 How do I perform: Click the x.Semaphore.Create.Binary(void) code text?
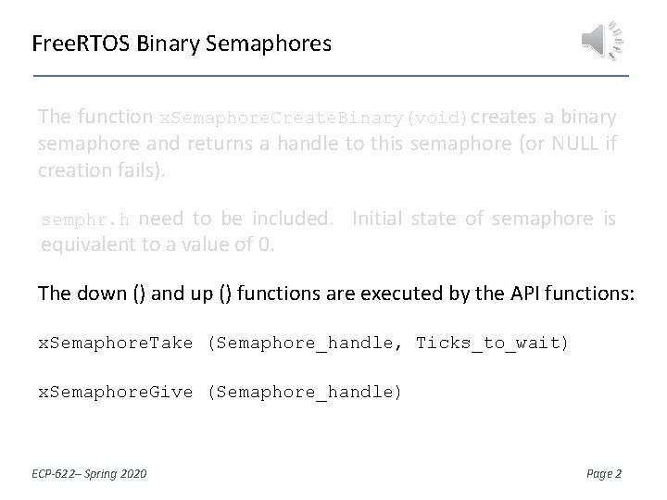point(315,119)
